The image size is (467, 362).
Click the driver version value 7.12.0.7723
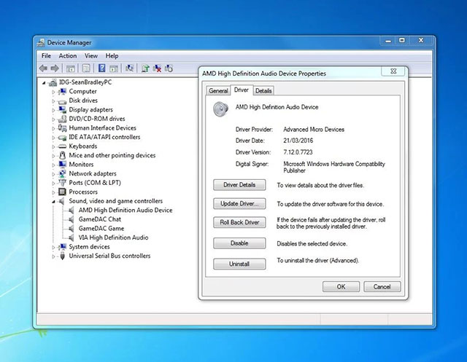click(x=298, y=152)
